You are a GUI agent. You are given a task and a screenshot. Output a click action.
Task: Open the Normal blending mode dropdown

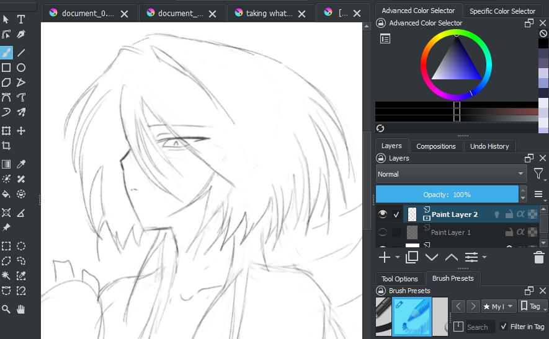[x=452, y=174]
